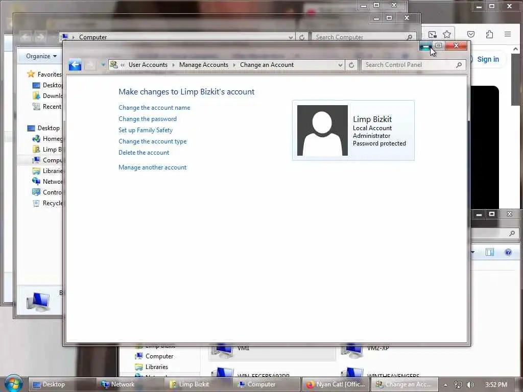
Task: Switch to Nyan Cat Firefox taskbar button
Action: click(336, 384)
